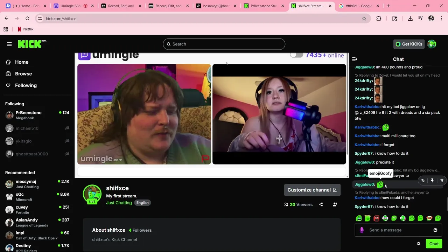448x252 pixels.
Task: Click the English language tag
Action: coord(142,203)
